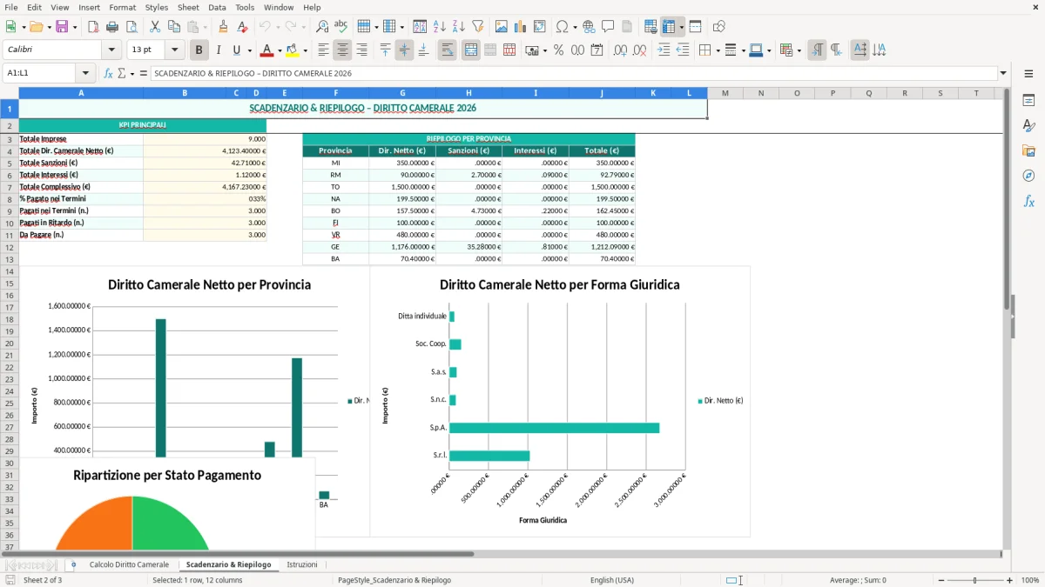Cut the selection with scissors icon

[155, 27]
